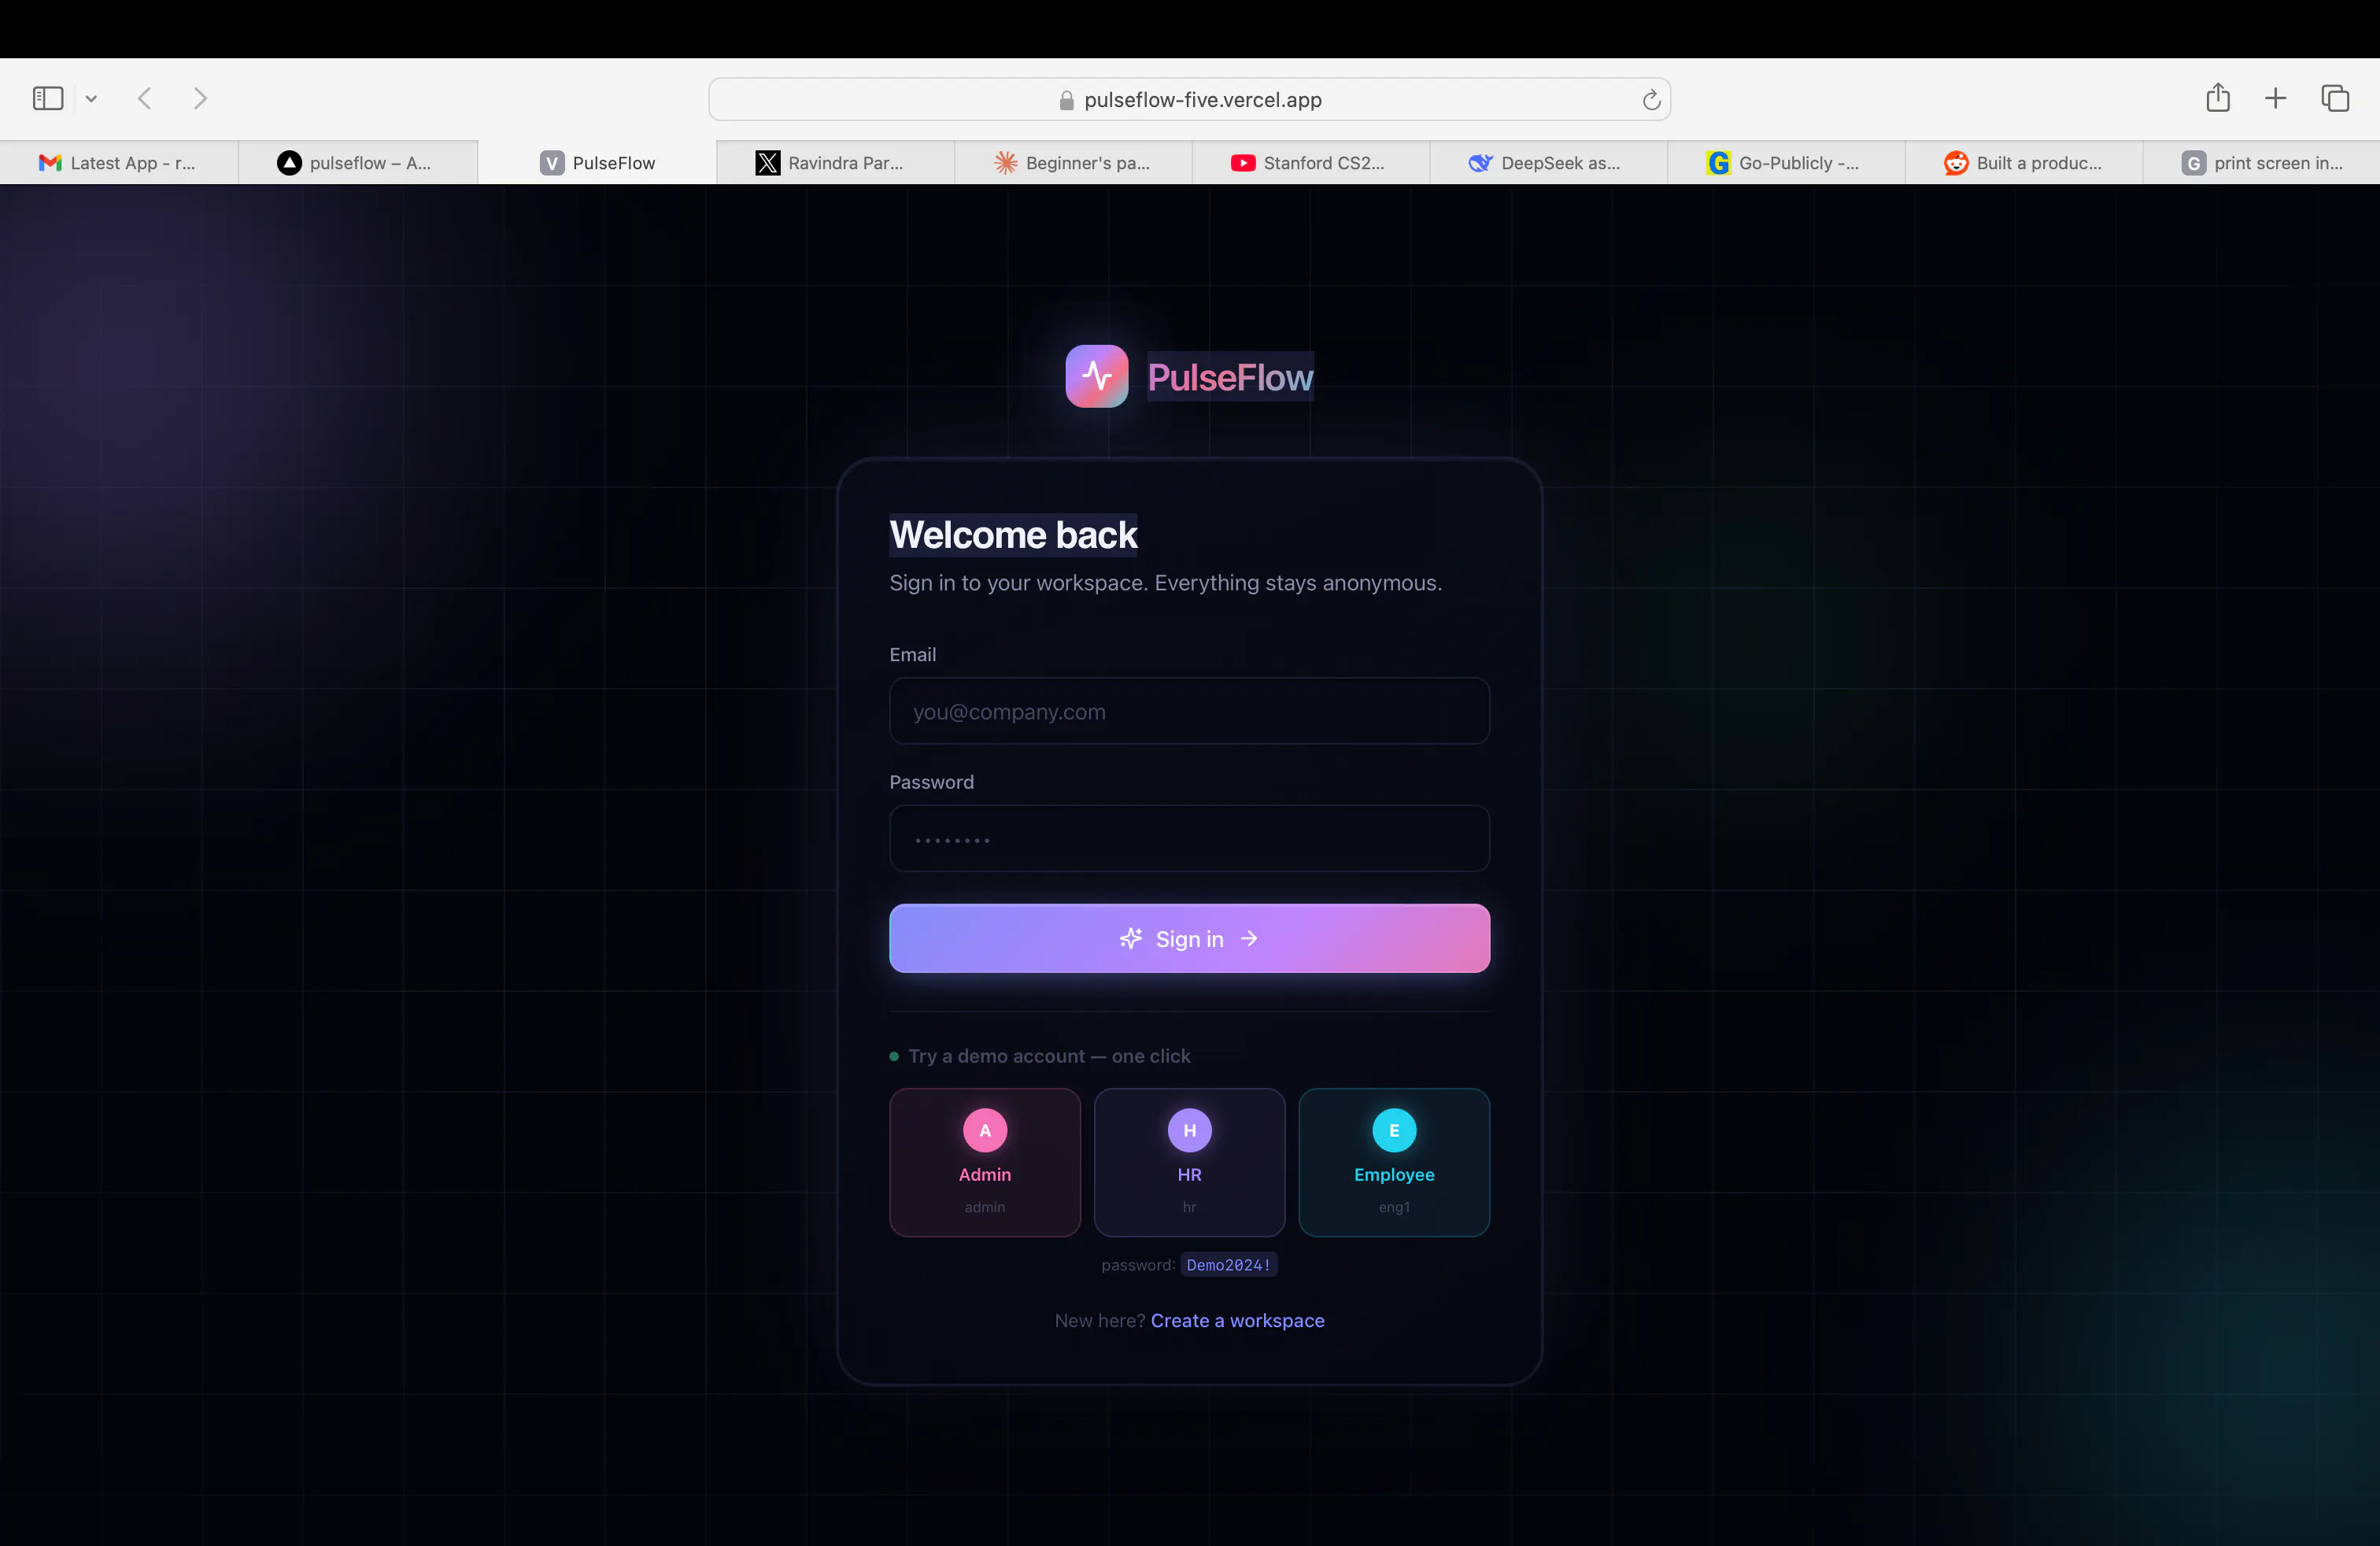Click the Sign in button
This screenshot has height=1546, width=2380.
coord(1189,938)
